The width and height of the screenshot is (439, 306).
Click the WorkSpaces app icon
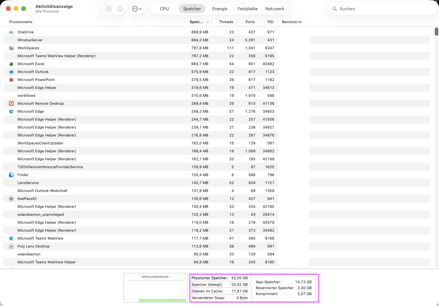point(11,48)
